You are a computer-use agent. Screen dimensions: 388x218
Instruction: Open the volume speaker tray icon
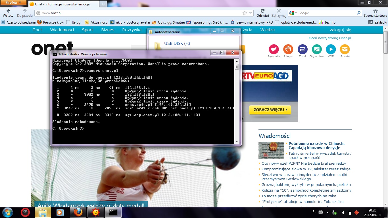(343, 212)
